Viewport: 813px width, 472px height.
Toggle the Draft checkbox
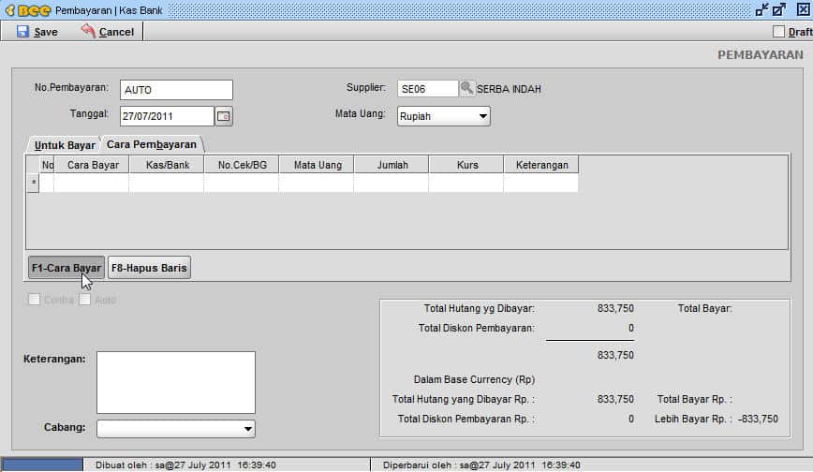tap(778, 32)
